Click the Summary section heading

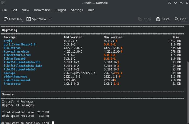pyautogui.click(x=8, y=94)
